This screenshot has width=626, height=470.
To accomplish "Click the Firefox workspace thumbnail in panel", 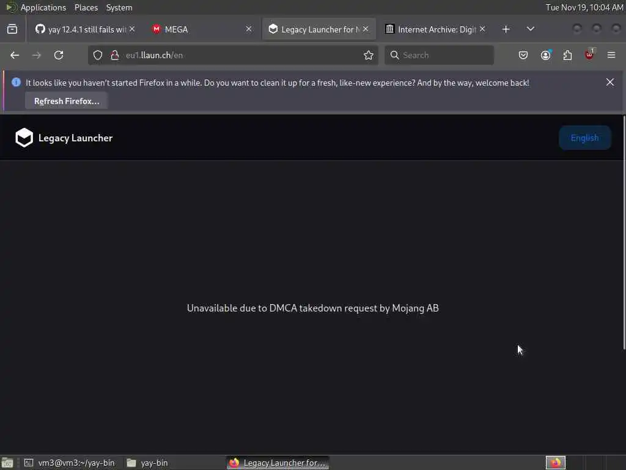I will [x=555, y=463].
